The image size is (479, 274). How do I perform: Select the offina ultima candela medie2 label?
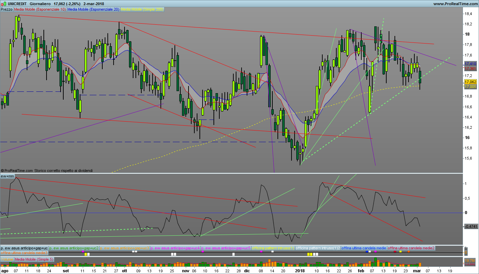pos(411,248)
